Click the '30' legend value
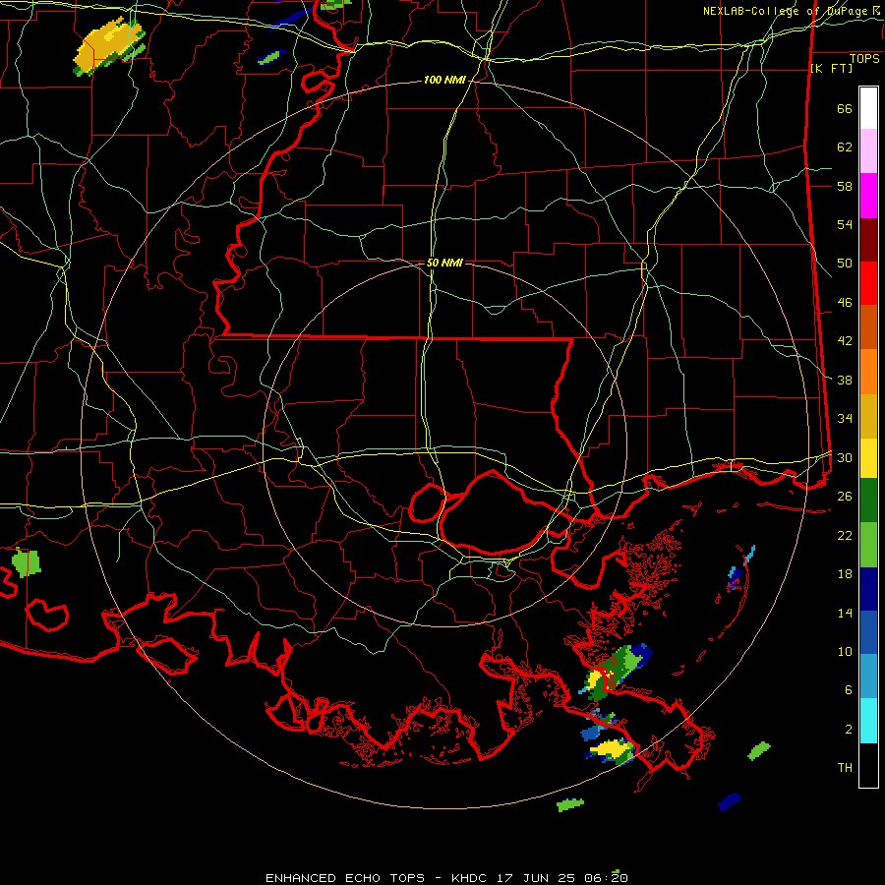 click(x=845, y=457)
